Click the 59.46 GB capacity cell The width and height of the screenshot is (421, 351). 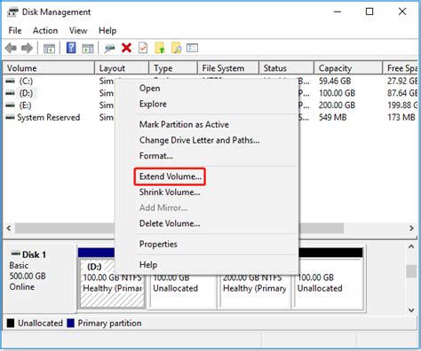[x=335, y=81]
